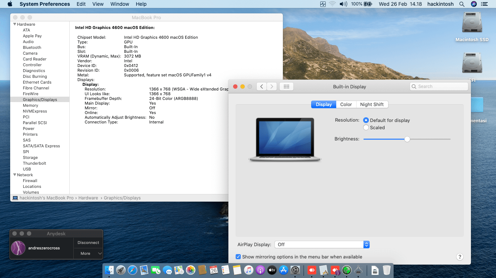The image size is (496, 278).
Task: Select USB in the hardware list
Action: (x=27, y=169)
